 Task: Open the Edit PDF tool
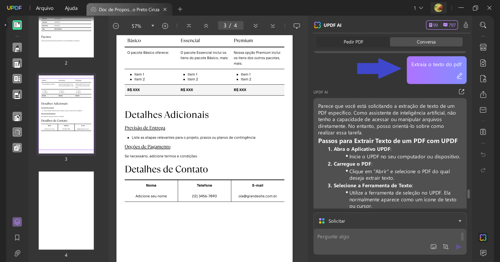[17, 63]
